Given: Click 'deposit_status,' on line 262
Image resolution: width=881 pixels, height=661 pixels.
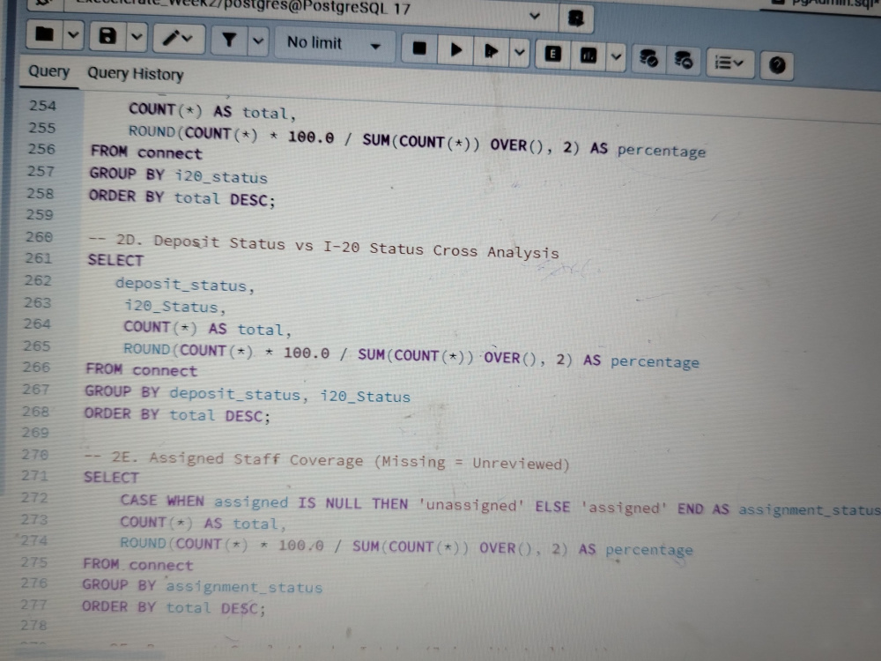Looking at the screenshot, I should pyautogui.click(x=185, y=285).
